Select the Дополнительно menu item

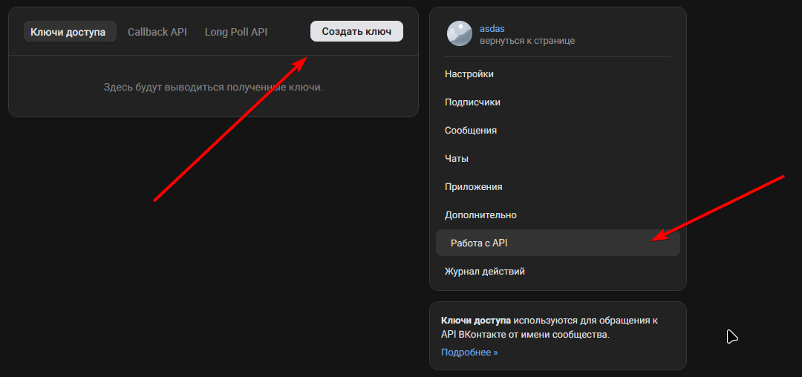480,215
